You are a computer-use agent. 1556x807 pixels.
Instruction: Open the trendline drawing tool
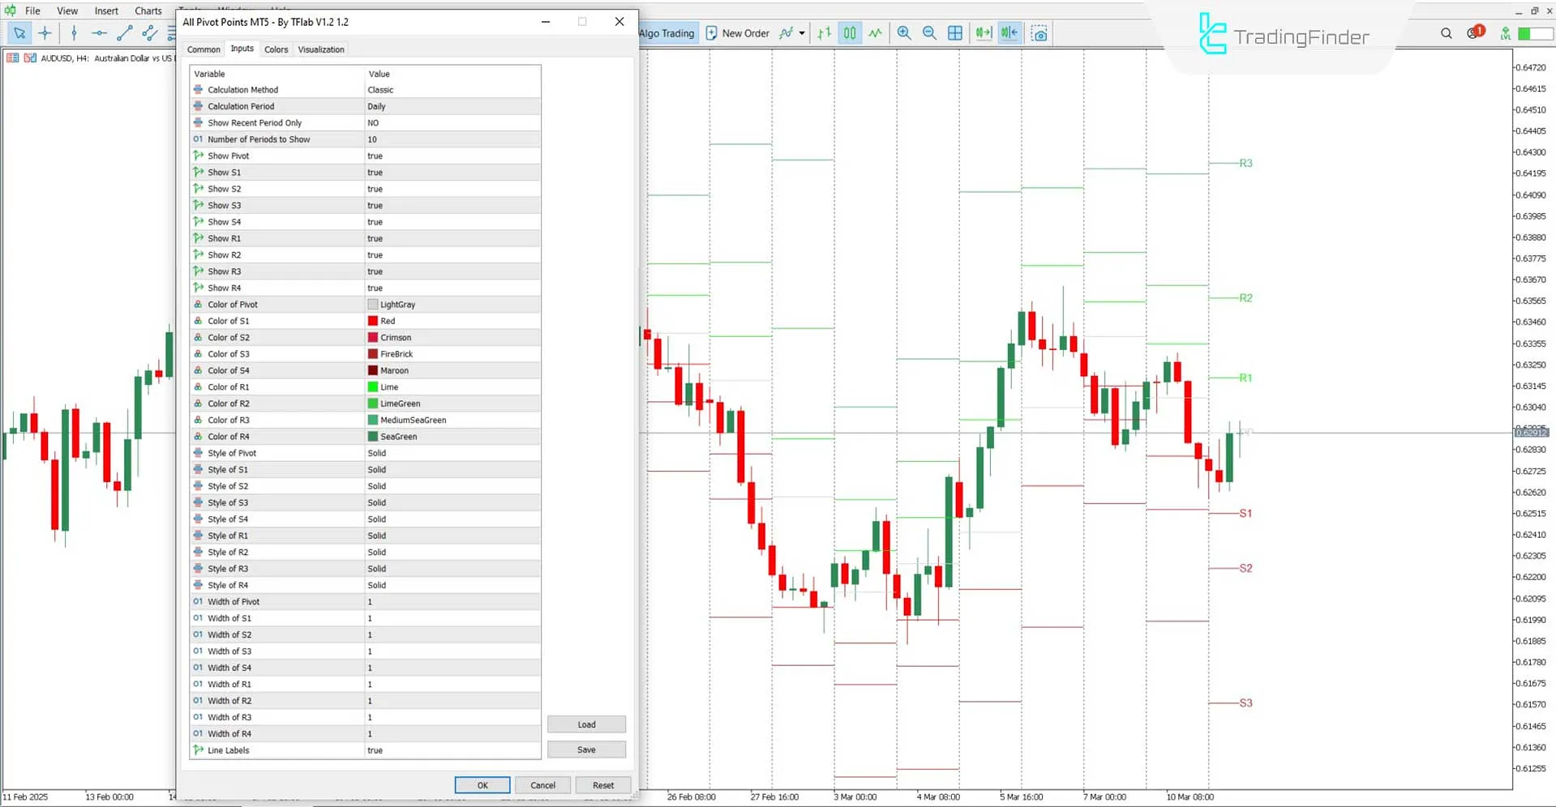point(124,33)
